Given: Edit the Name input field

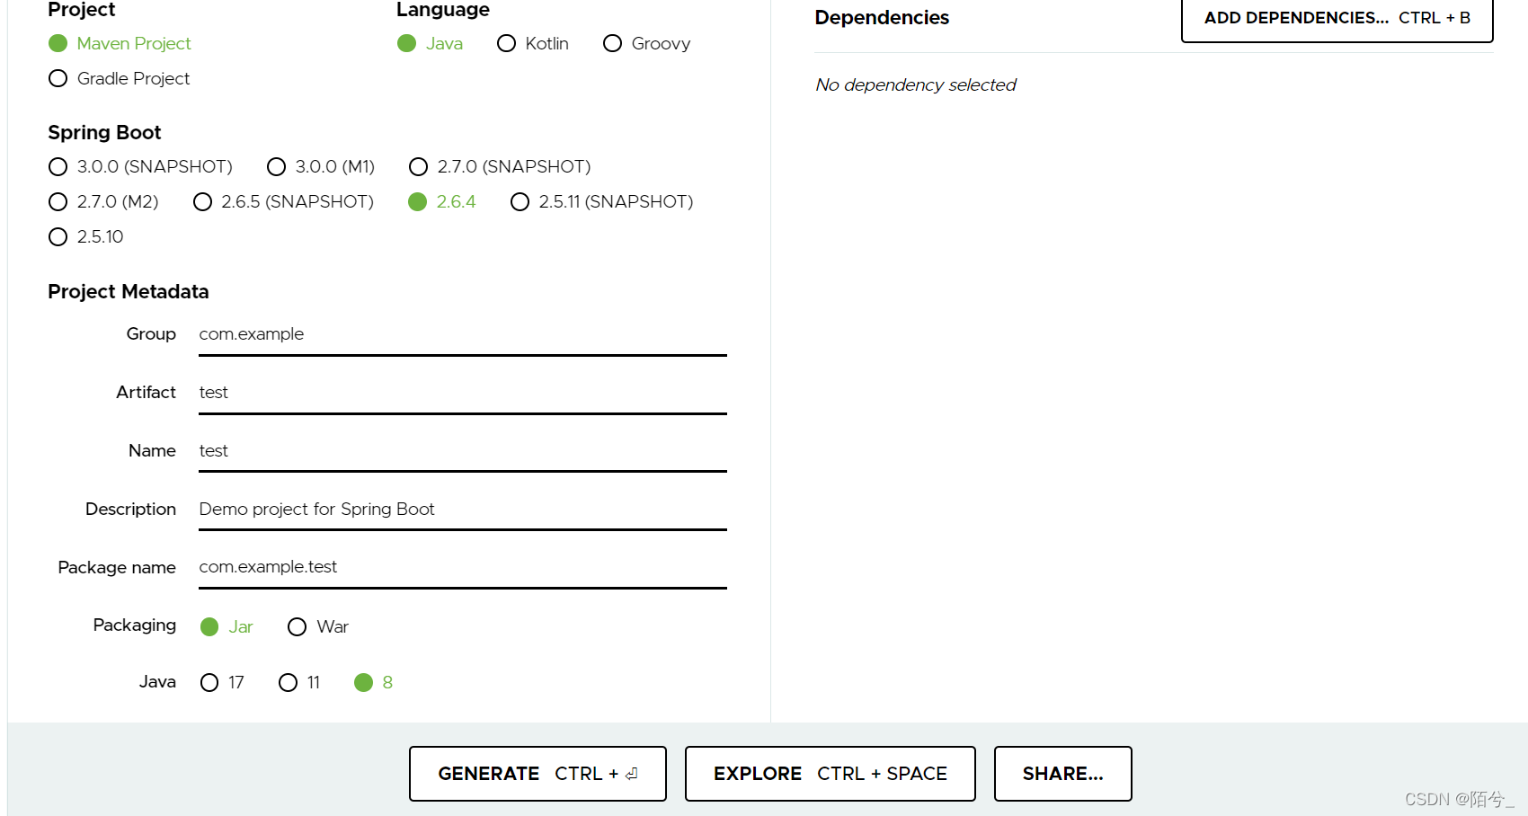Looking at the screenshot, I should [463, 451].
